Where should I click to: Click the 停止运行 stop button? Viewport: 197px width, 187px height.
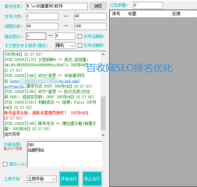pyautogui.click(x=92, y=179)
